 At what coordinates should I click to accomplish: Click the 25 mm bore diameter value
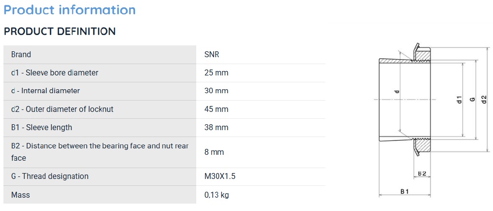(216, 72)
